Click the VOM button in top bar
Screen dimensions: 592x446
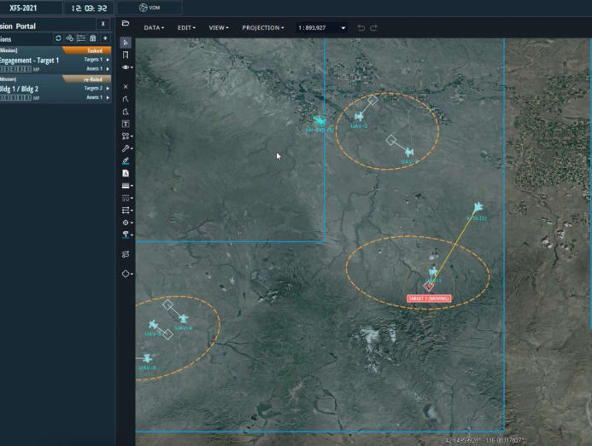(x=149, y=8)
